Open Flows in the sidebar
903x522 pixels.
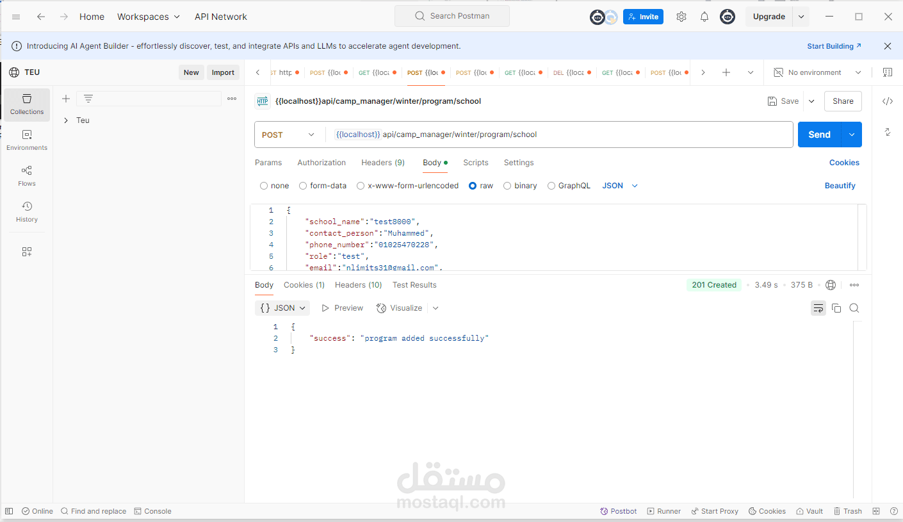27,176
